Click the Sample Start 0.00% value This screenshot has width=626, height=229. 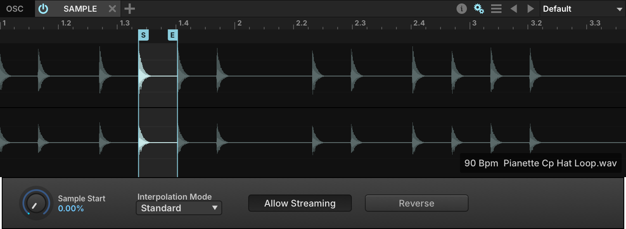tap(71, 209)
